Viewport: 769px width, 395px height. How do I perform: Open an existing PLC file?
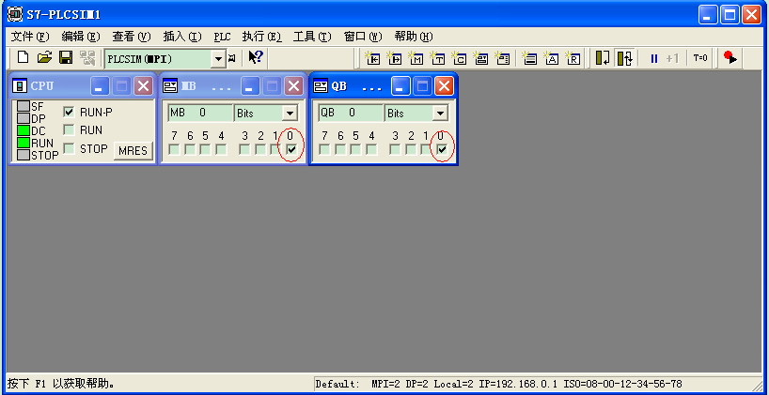(x=44, y=58)
